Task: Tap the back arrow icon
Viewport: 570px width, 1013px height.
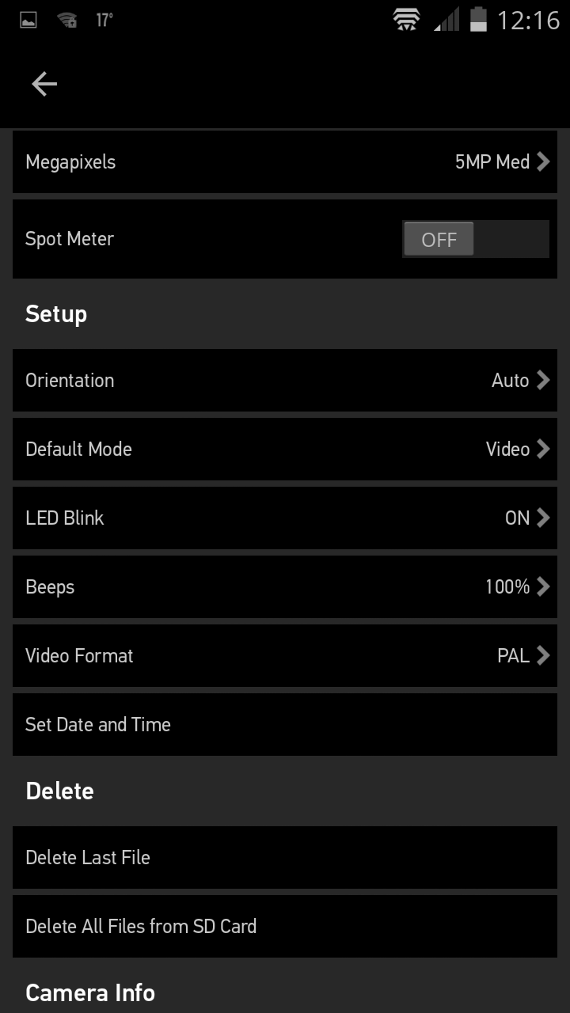Action: (x=44, y=84)
